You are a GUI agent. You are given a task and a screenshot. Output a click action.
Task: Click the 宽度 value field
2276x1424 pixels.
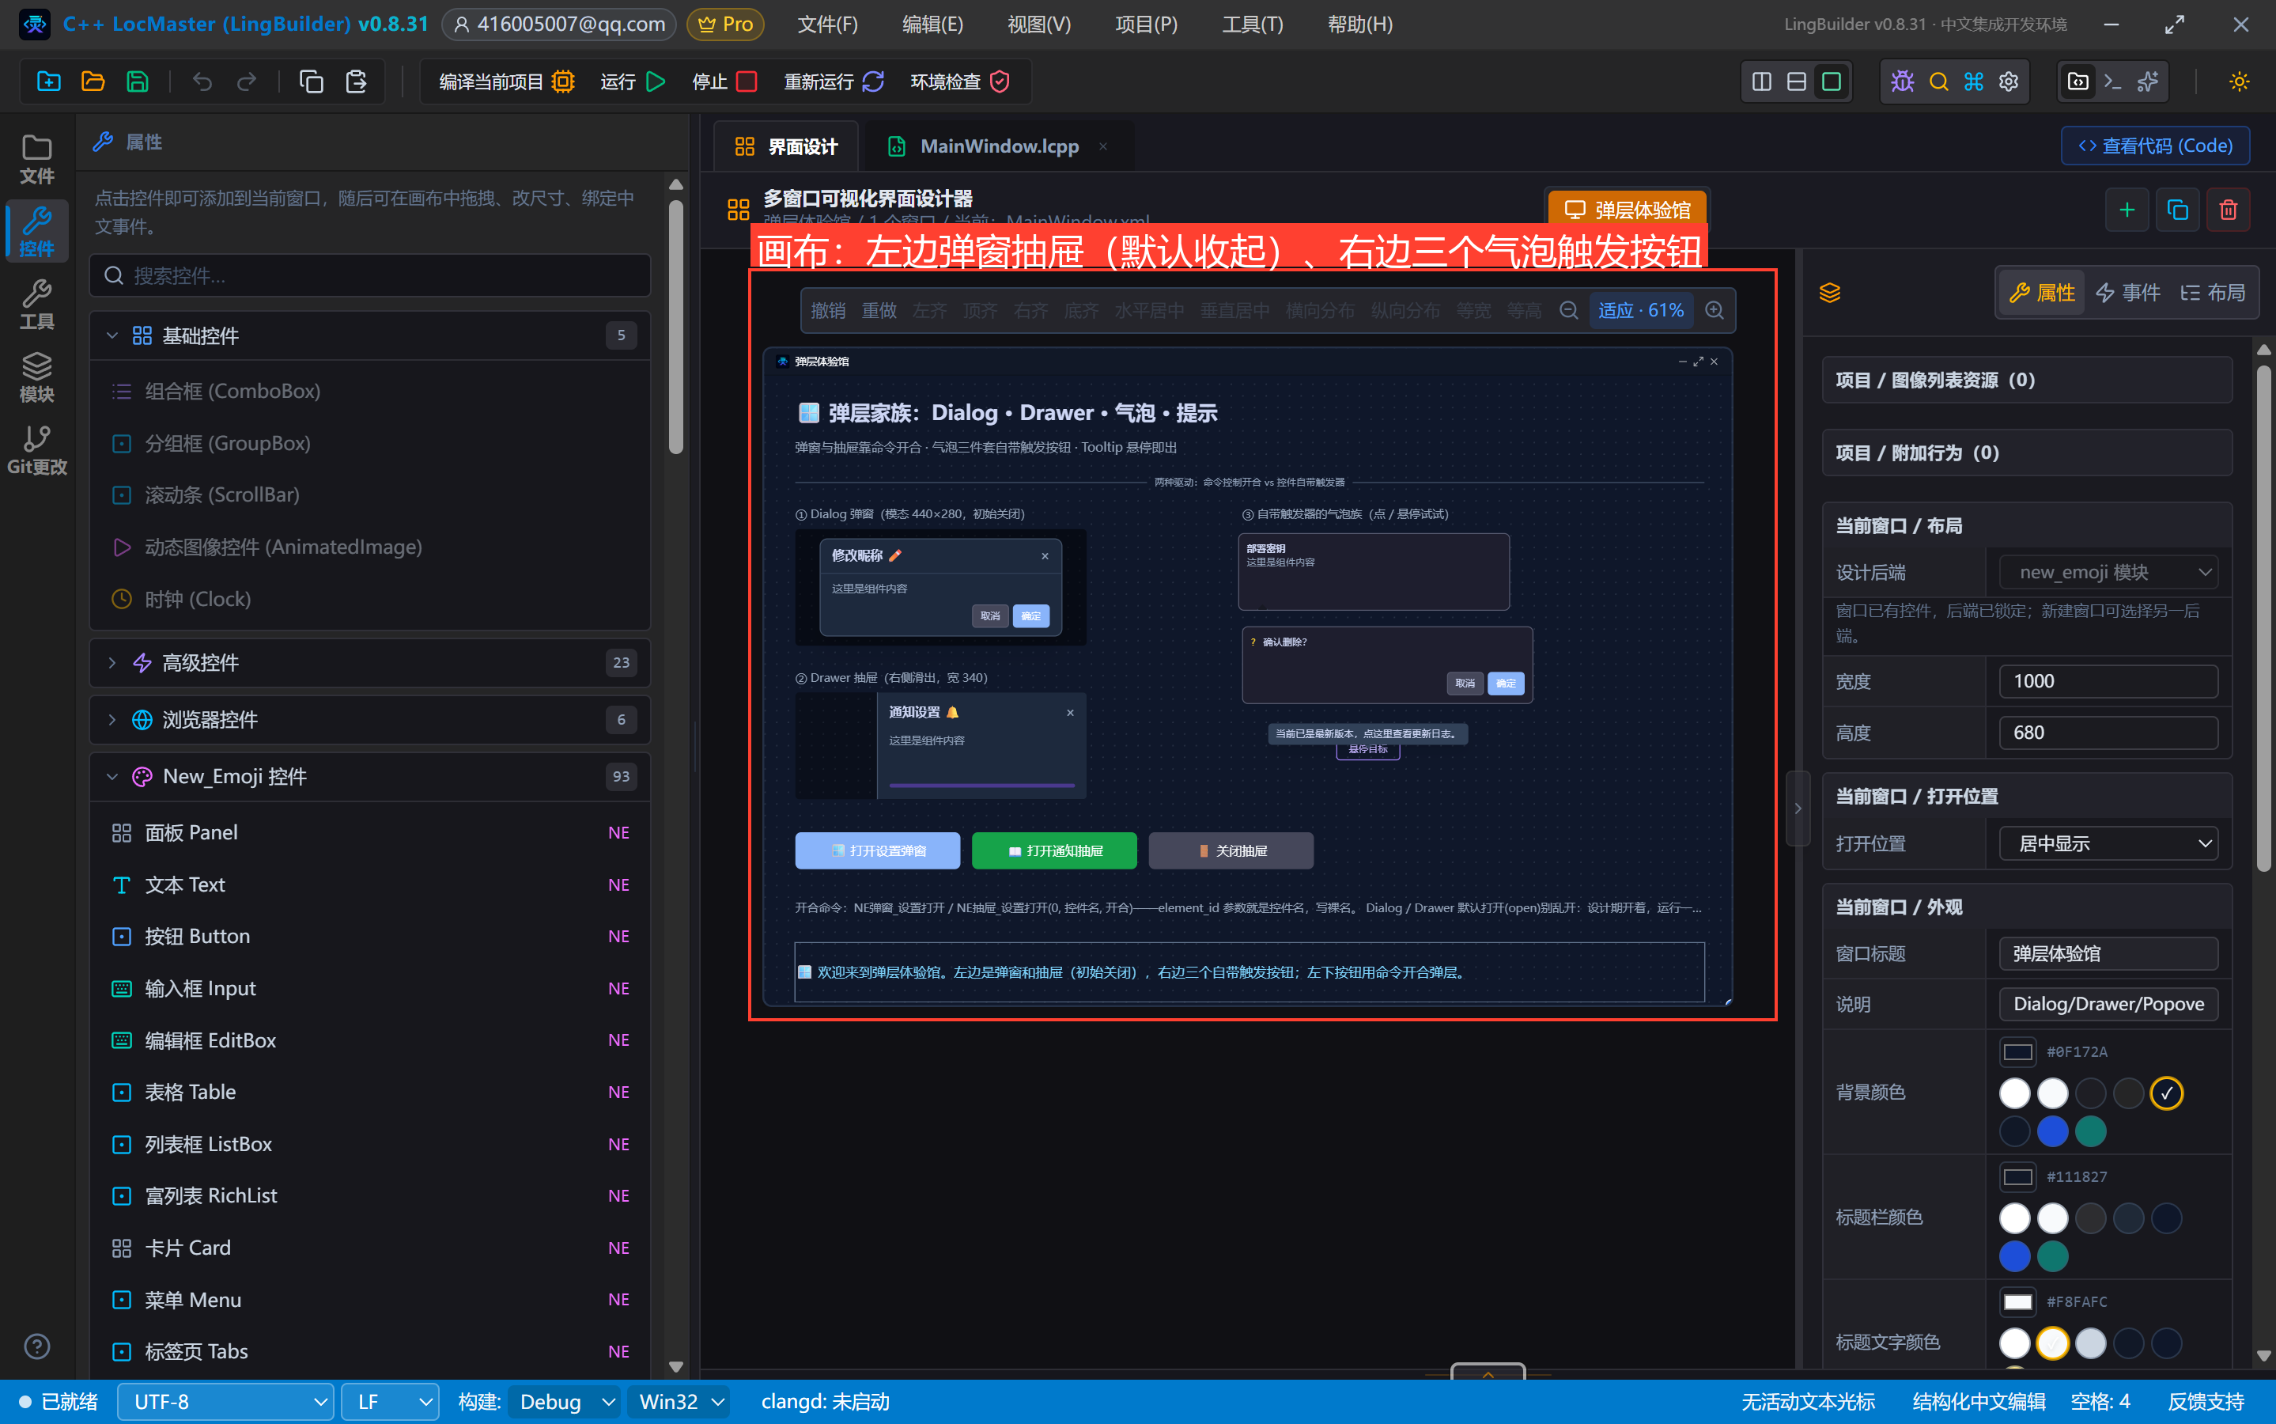coord(2108,681)
